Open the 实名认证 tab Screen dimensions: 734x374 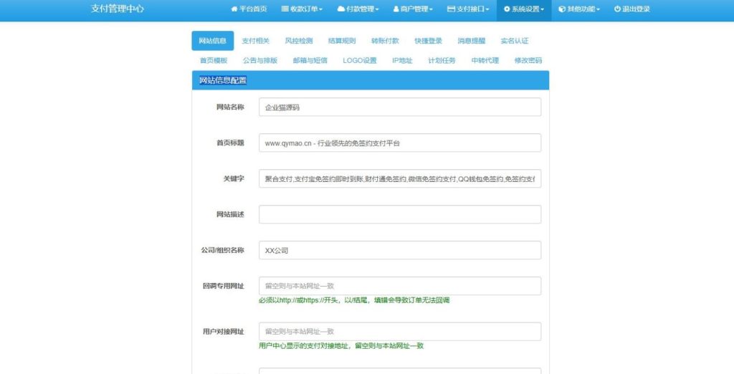tap(515, 41)
